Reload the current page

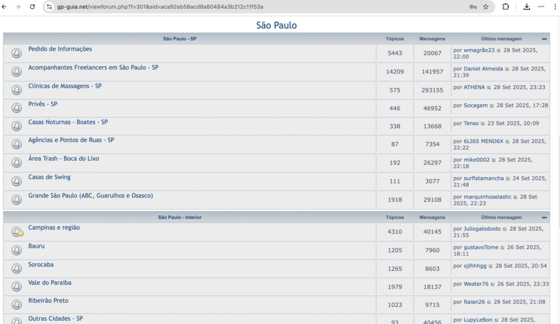pyautogui.click(x=32, y=7)
